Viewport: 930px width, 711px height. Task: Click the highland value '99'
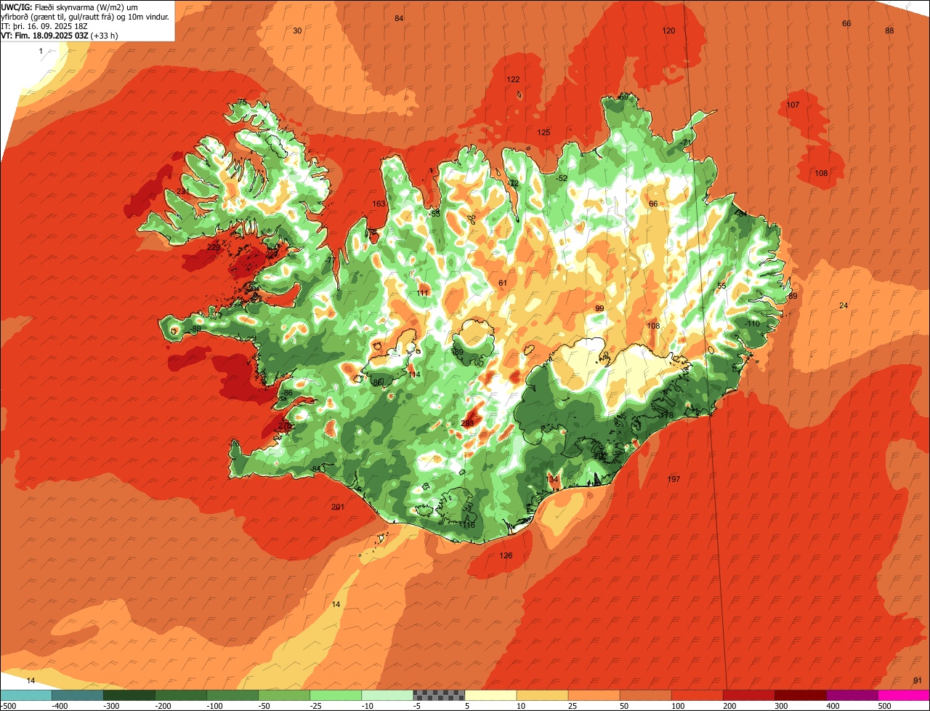[599, 309]
